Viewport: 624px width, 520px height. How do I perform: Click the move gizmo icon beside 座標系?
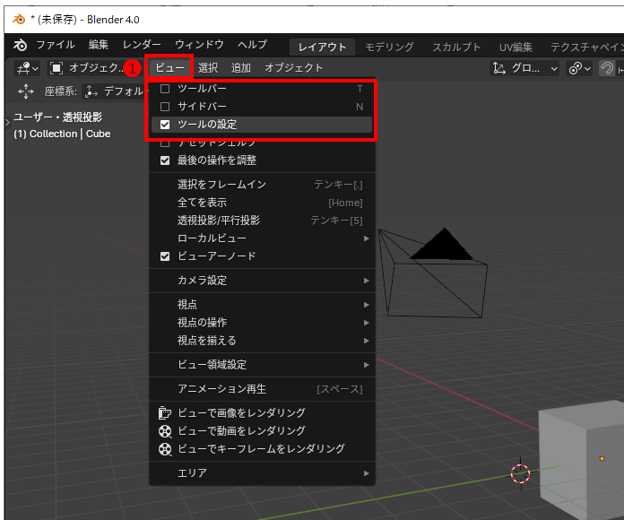(x=25, y=91)
